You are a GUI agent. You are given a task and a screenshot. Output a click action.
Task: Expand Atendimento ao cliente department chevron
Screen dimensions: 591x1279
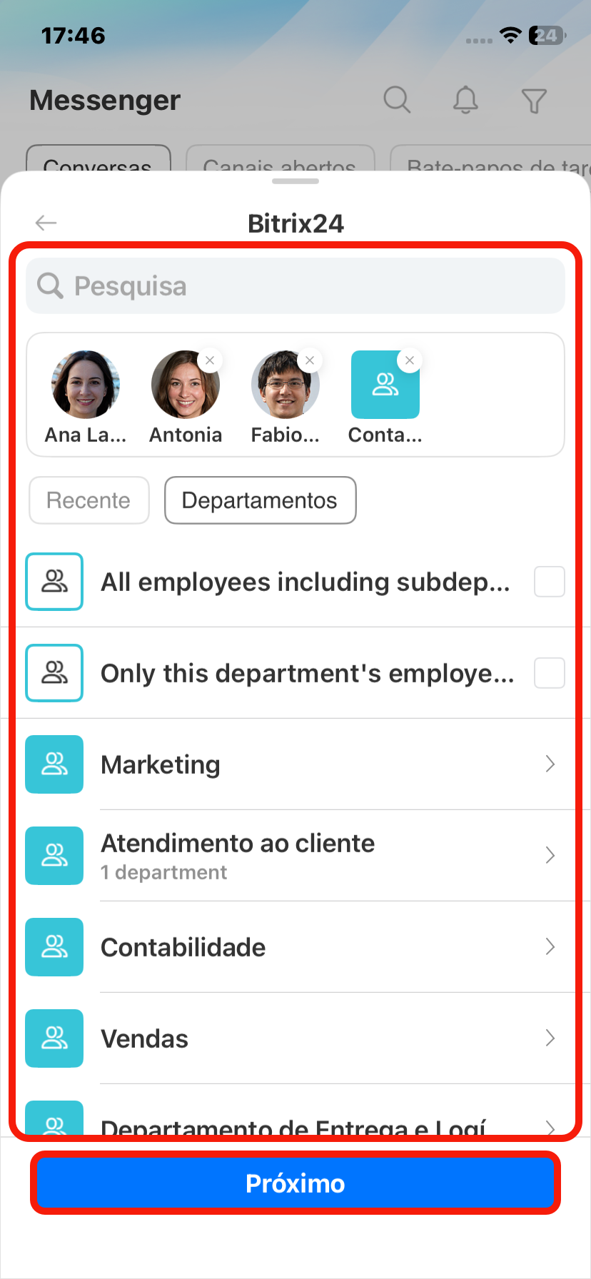tap(550, 855)
